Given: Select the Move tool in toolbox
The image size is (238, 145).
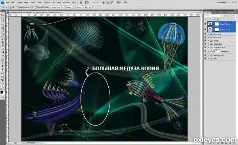Looking at the screenshot, I should point(2,15).
